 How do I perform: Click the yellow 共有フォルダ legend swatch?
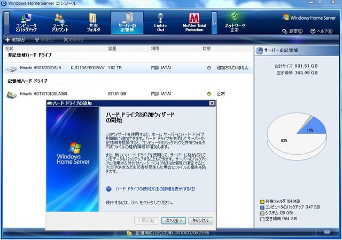262,202
